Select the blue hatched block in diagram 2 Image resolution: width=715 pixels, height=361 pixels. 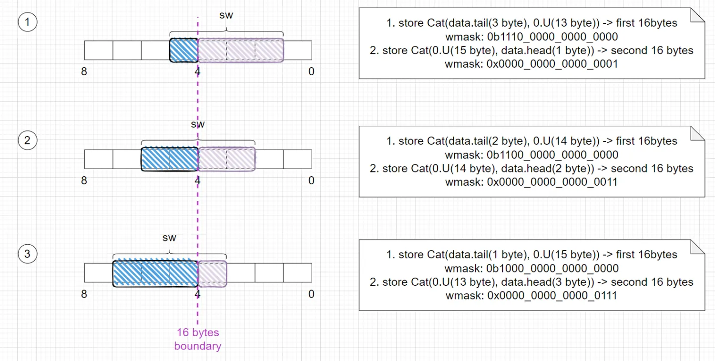click(x=170, y=159)
